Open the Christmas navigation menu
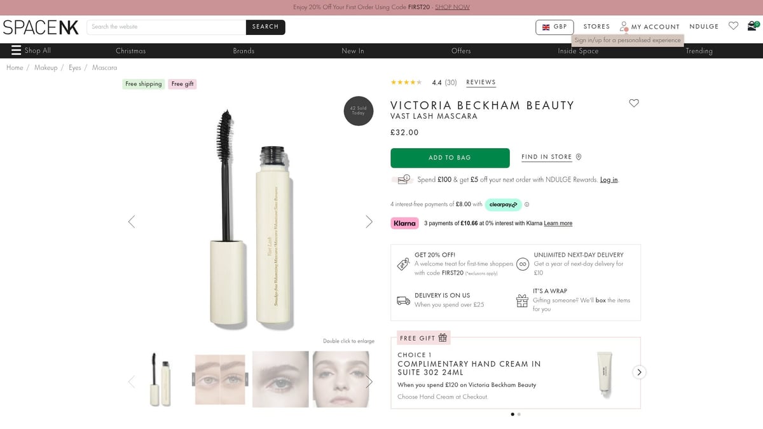 130,50
